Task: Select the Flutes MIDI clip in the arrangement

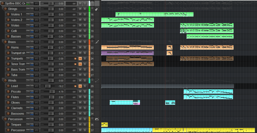Action: (208, 97)
